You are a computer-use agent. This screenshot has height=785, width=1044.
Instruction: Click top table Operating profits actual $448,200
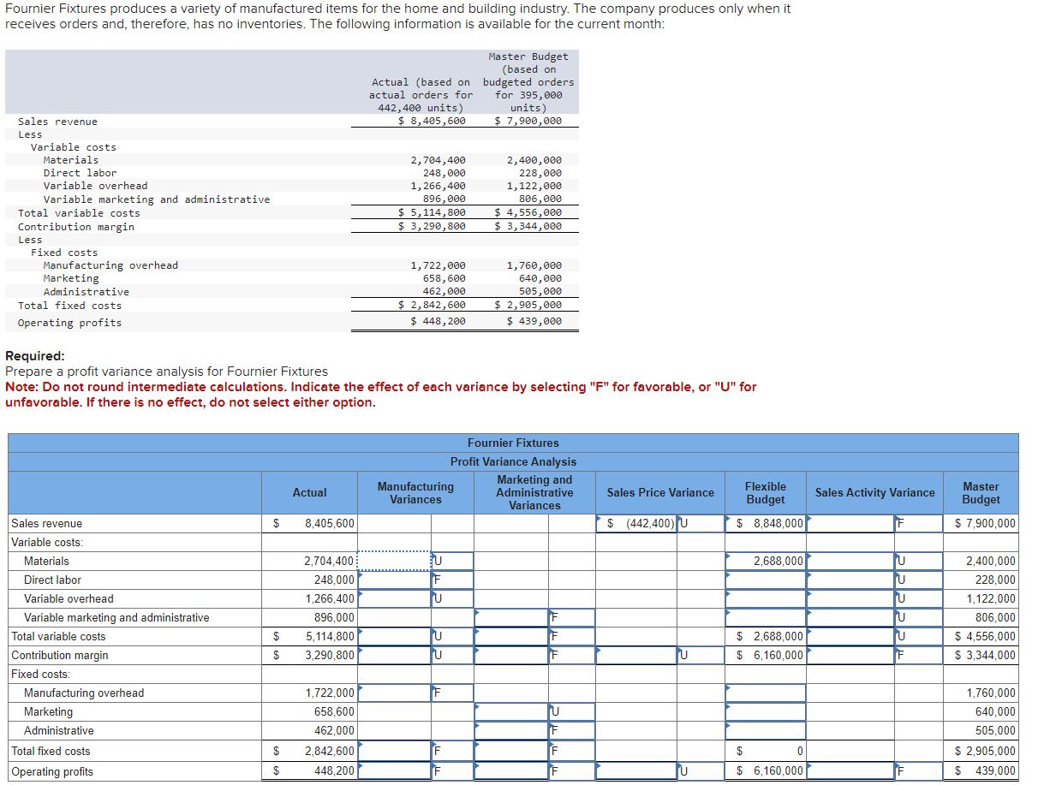[x=438, y=322]
